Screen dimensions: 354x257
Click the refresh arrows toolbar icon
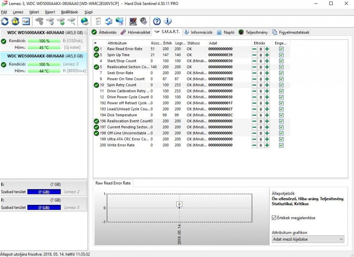point(5,21)
